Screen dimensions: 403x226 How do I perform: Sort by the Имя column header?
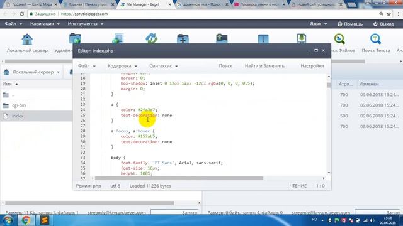point(7,84)
